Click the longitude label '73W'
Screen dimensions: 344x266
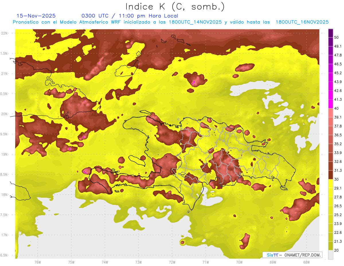point(138,262)
